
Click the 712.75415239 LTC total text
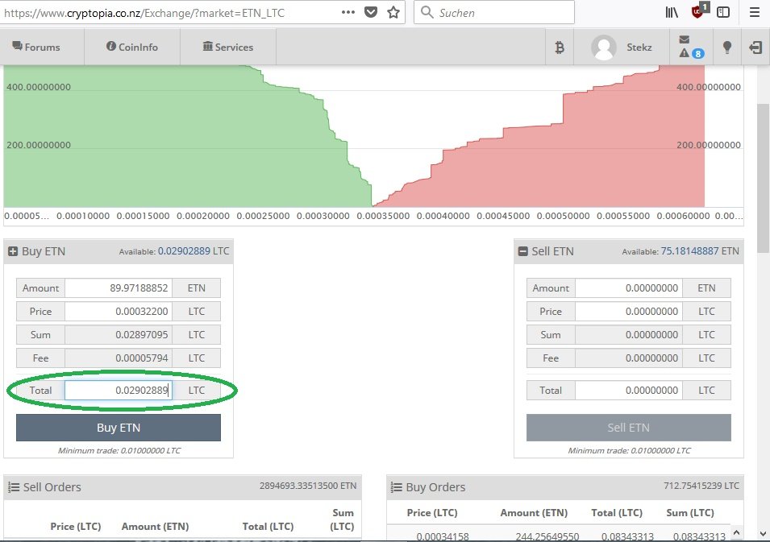coord(701,486)
